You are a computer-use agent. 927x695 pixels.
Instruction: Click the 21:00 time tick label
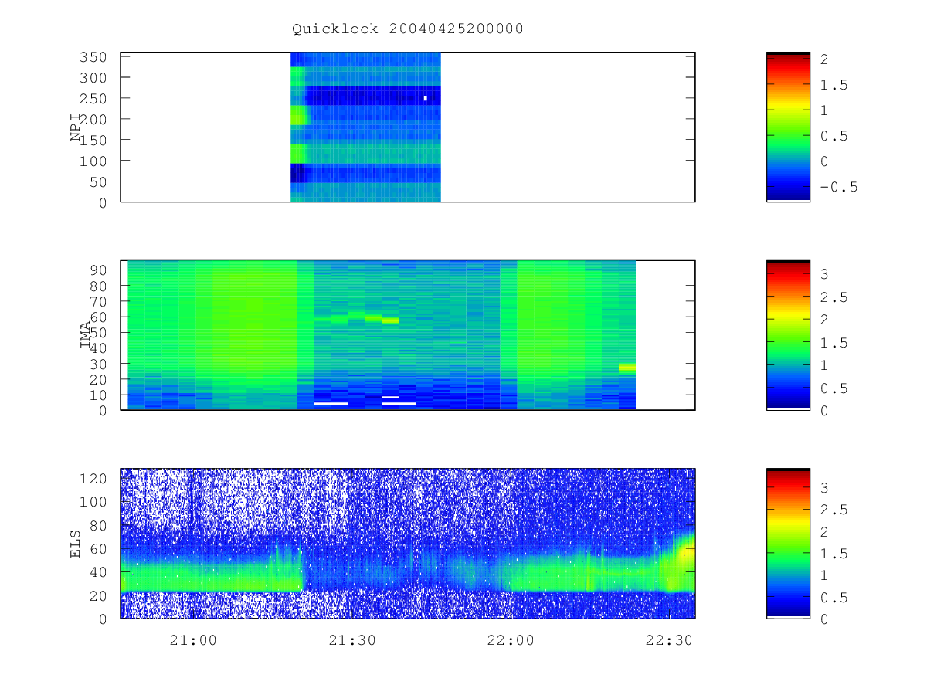192,639
